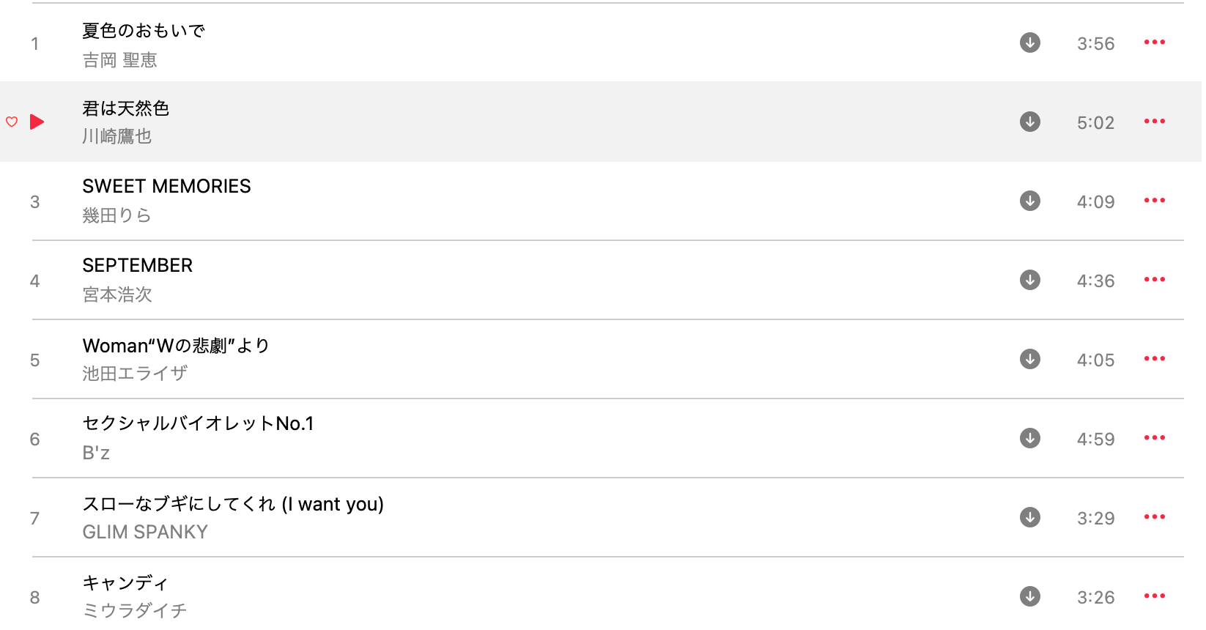This screenshot has height=630, width=1206.
Task: Open more options for キャンディ
Action: 1154,596
